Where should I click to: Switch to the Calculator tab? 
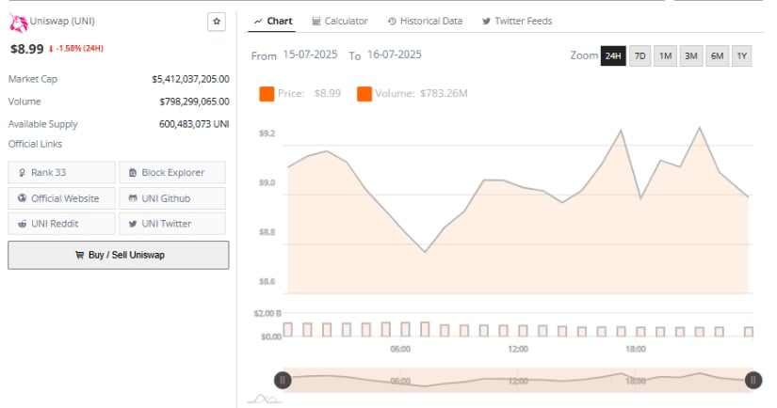340,22
